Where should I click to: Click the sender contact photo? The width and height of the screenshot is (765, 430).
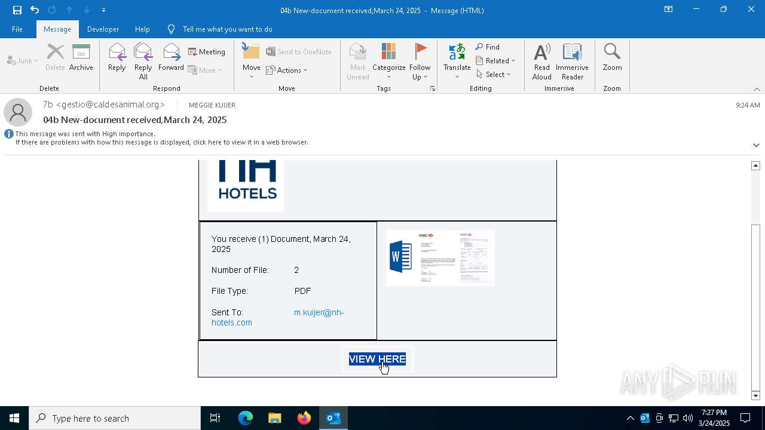pyautogui.click(x=18, y=112)
